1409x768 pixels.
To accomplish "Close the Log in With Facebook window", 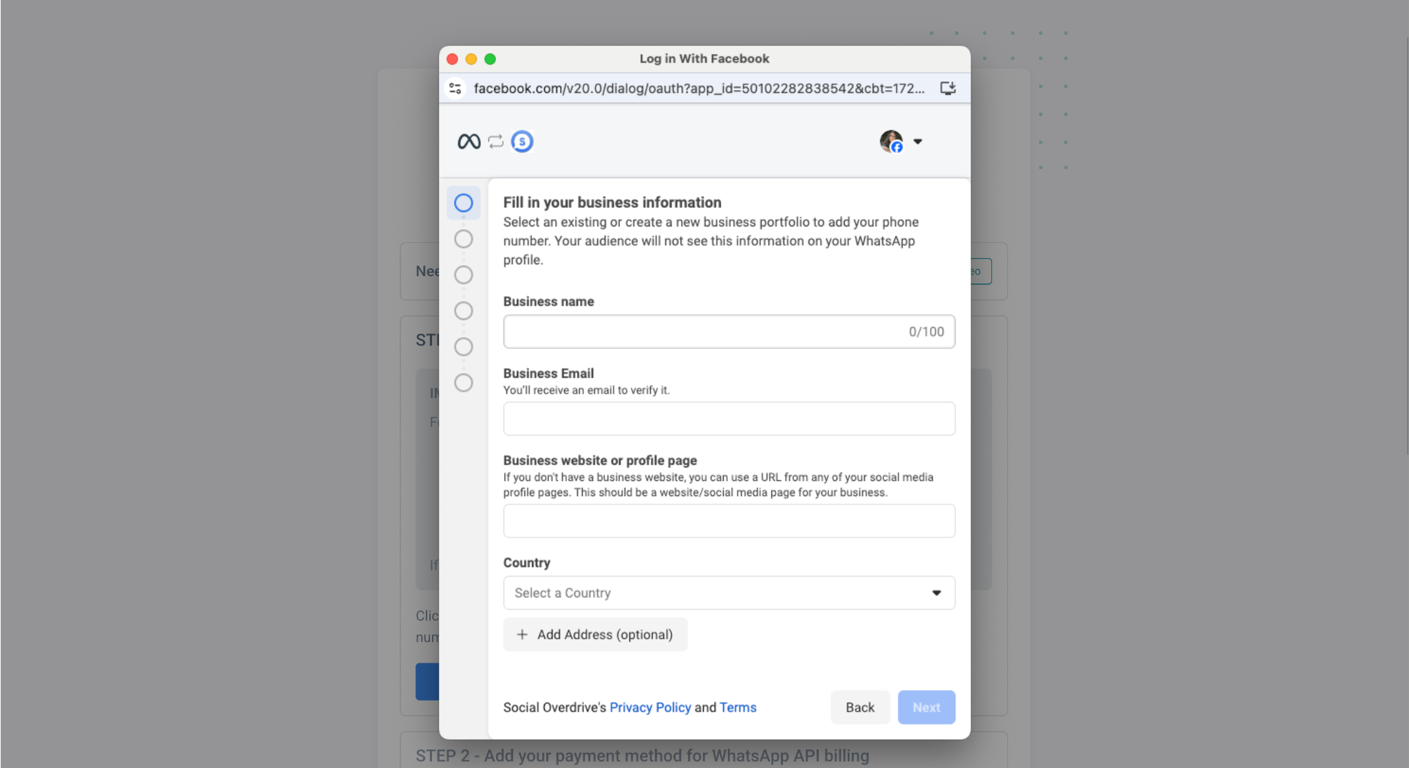I will [452, 59].
